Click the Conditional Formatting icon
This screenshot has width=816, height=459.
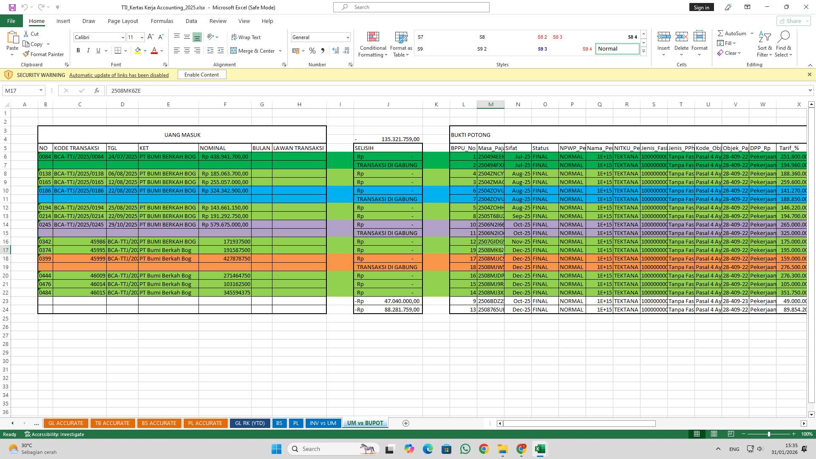click(373, 37)
